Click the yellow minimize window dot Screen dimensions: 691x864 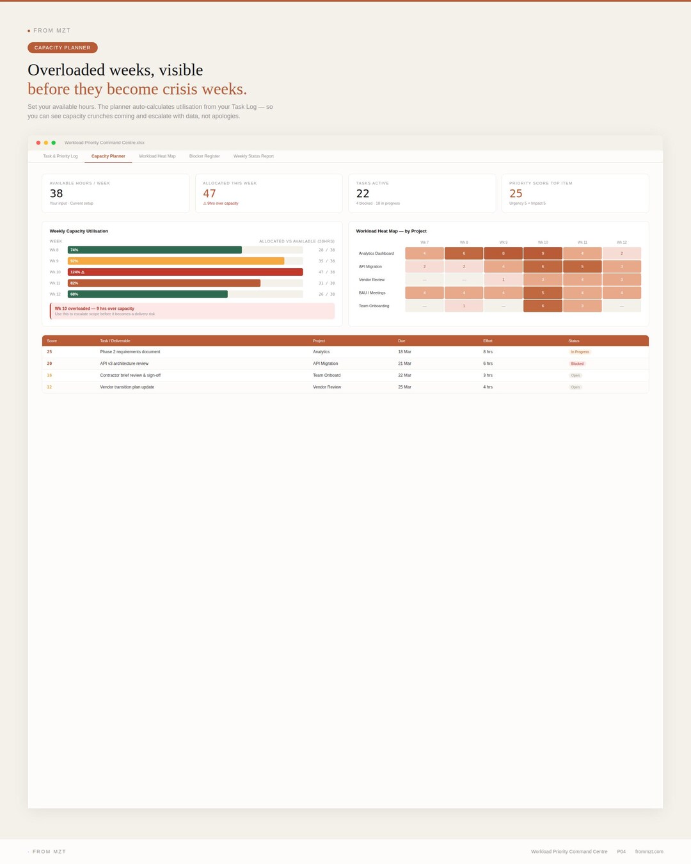[46, 143]
